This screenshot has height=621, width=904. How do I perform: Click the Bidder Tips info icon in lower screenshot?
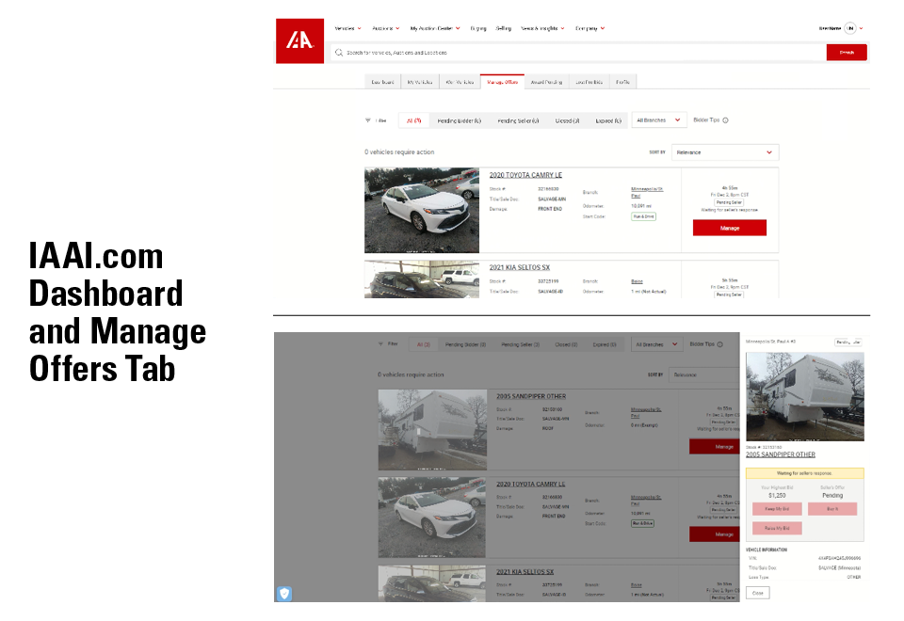[720, 344]
